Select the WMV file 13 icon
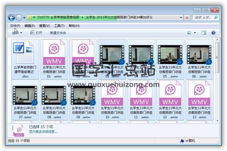Image resolution: width=227 pixels, height=151 pixels. 199,93
